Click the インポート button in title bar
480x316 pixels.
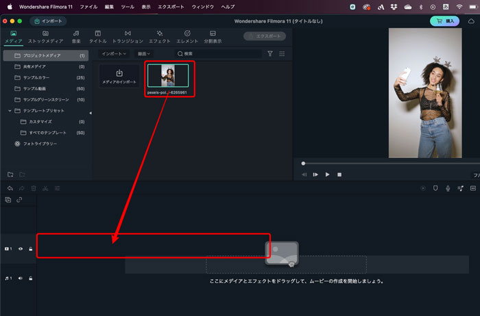(x=48, y=21)
